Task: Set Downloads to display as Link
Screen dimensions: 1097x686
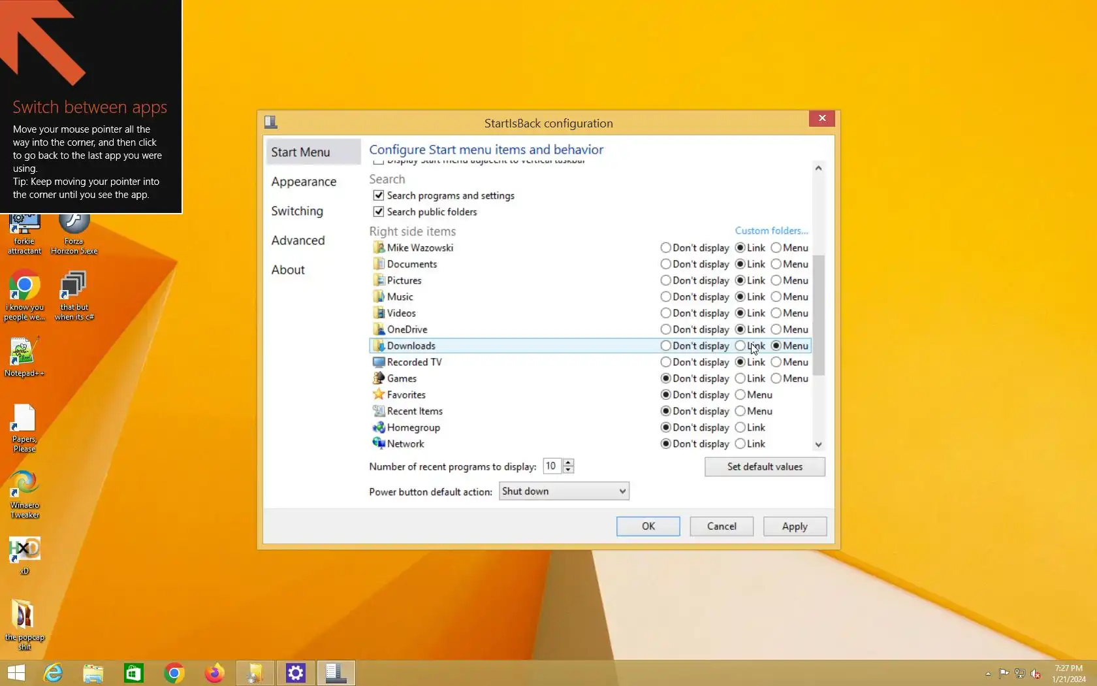Action: [740, 346]
